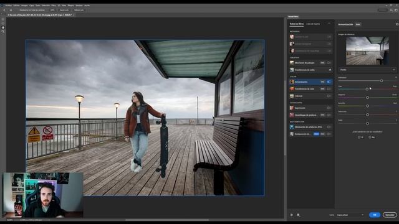Enable the Restauración de fotografías toggle
This screenshot has width=399, height=224.
point(329,134)
